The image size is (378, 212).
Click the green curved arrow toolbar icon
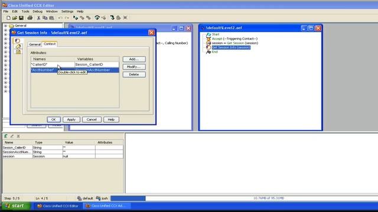click(112, 18)
